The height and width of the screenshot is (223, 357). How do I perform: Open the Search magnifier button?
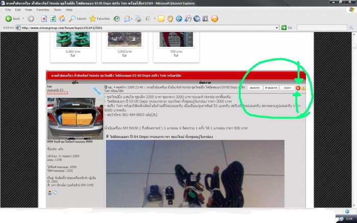click(x=78, y=19)
